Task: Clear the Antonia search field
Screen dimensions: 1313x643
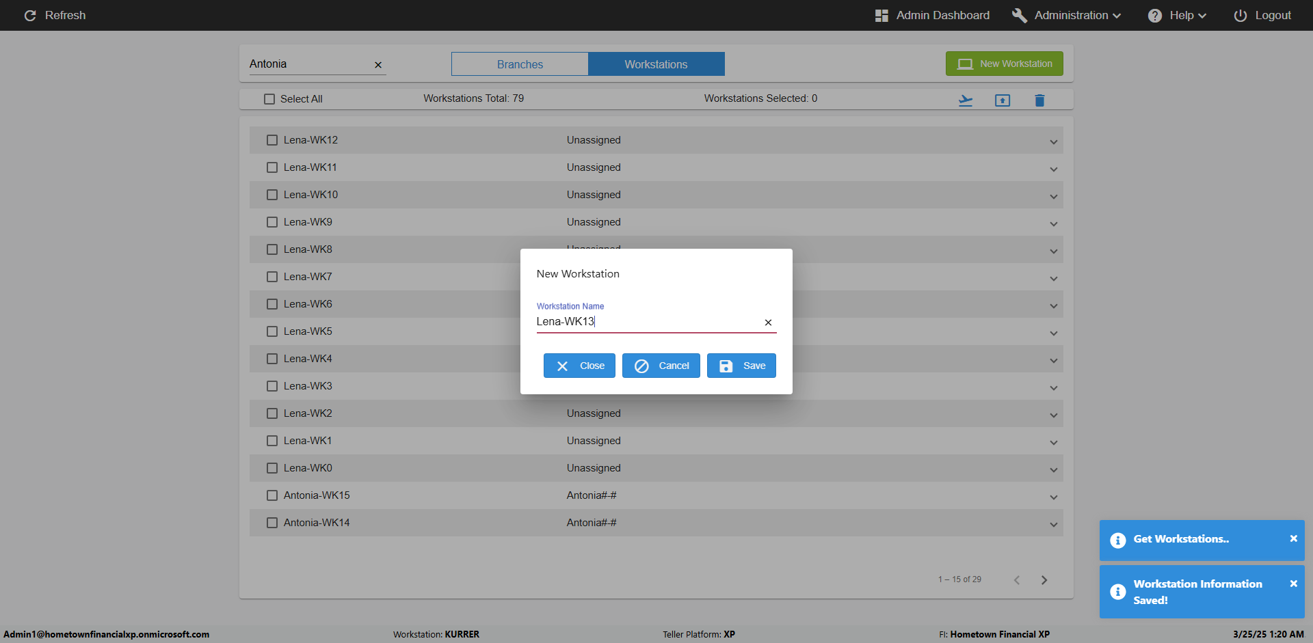Action: pos(378,65)
